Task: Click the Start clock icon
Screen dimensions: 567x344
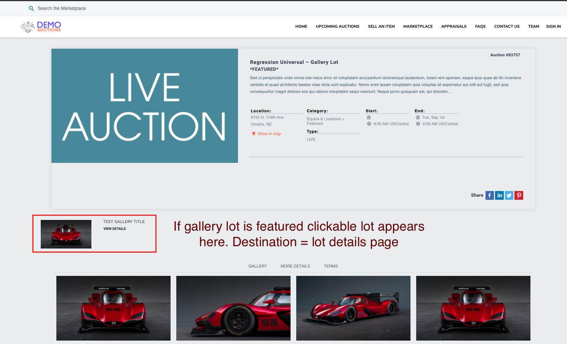Action: [369, 124]
